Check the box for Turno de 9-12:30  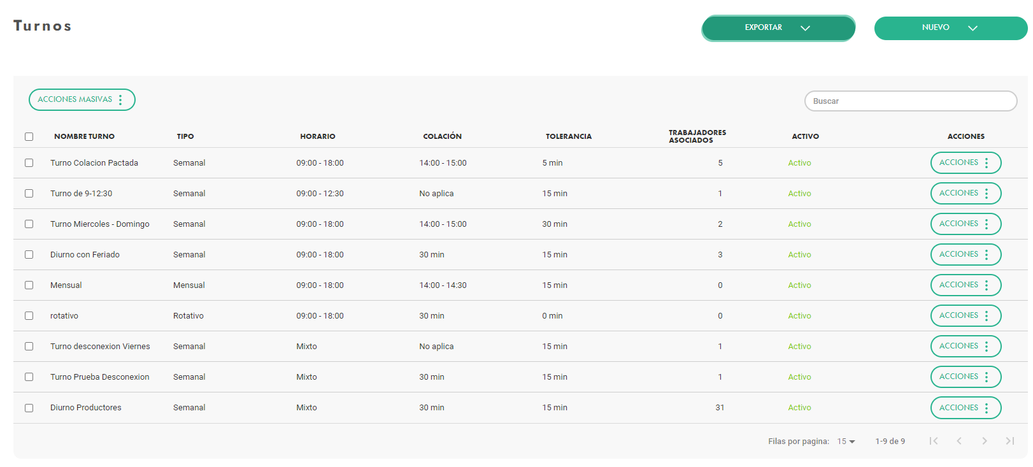click(x=29, y=194)
